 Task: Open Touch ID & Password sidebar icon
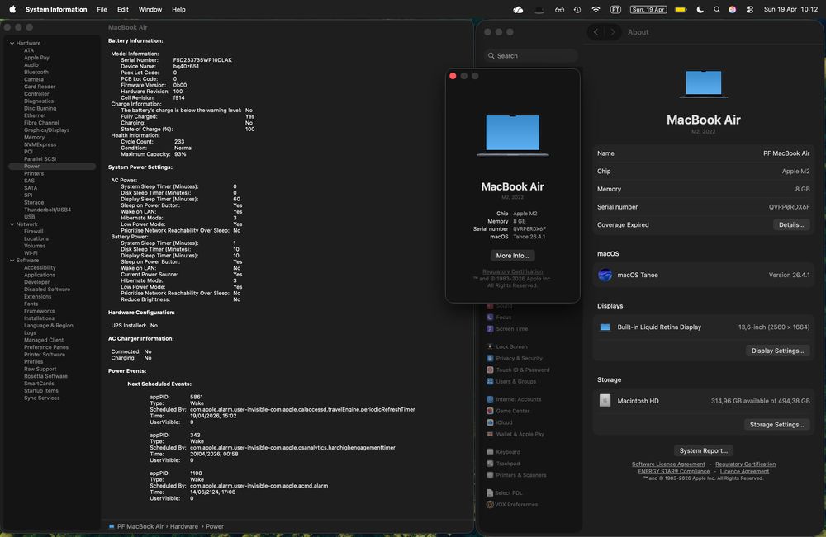[490, 370]
